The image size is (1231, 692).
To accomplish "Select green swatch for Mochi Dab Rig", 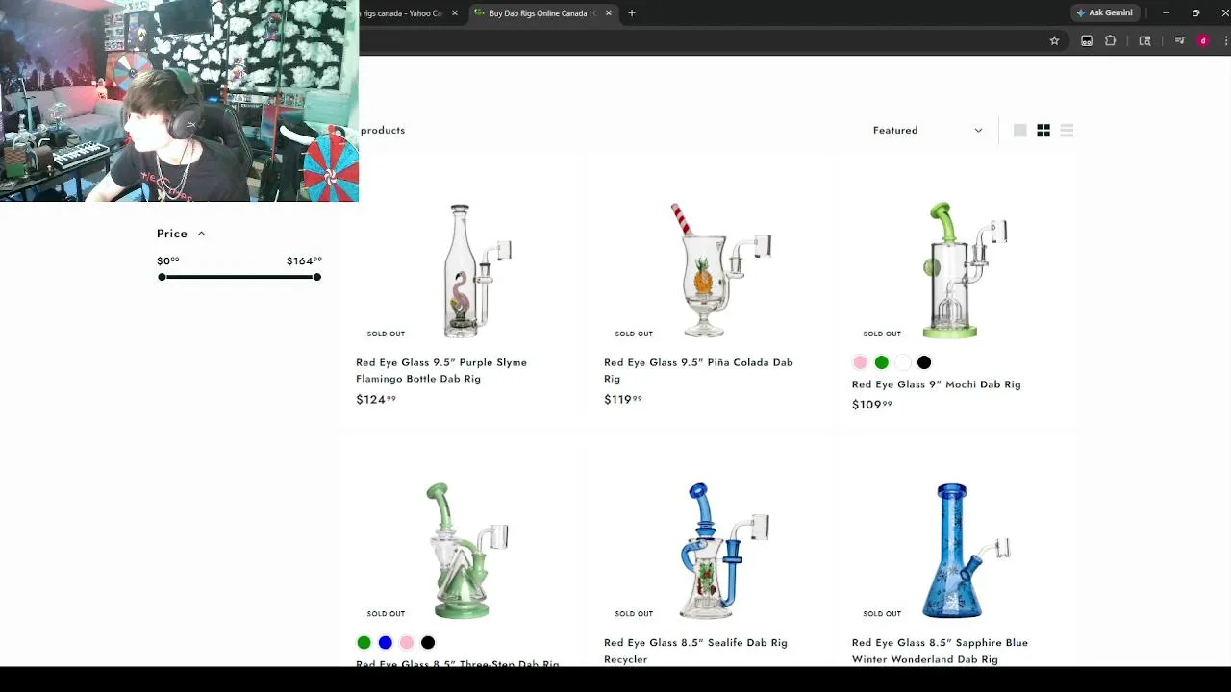I will point(881,362).
